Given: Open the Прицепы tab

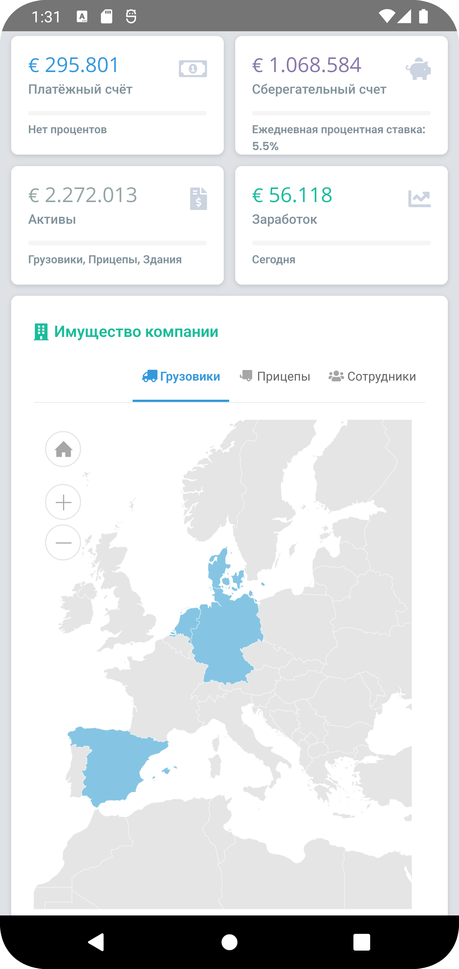Looking at the screenshot, I should [x=275, y=376].
